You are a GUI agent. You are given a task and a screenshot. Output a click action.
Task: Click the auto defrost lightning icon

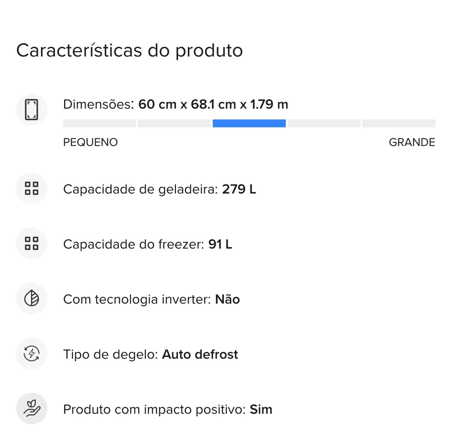[31, 354]
